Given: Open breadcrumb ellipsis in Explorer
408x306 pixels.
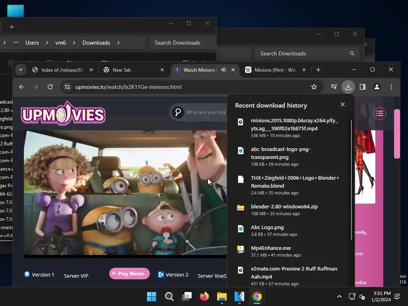Looking at the screenshot, I should pyautogui.click(x=16, y=42).
